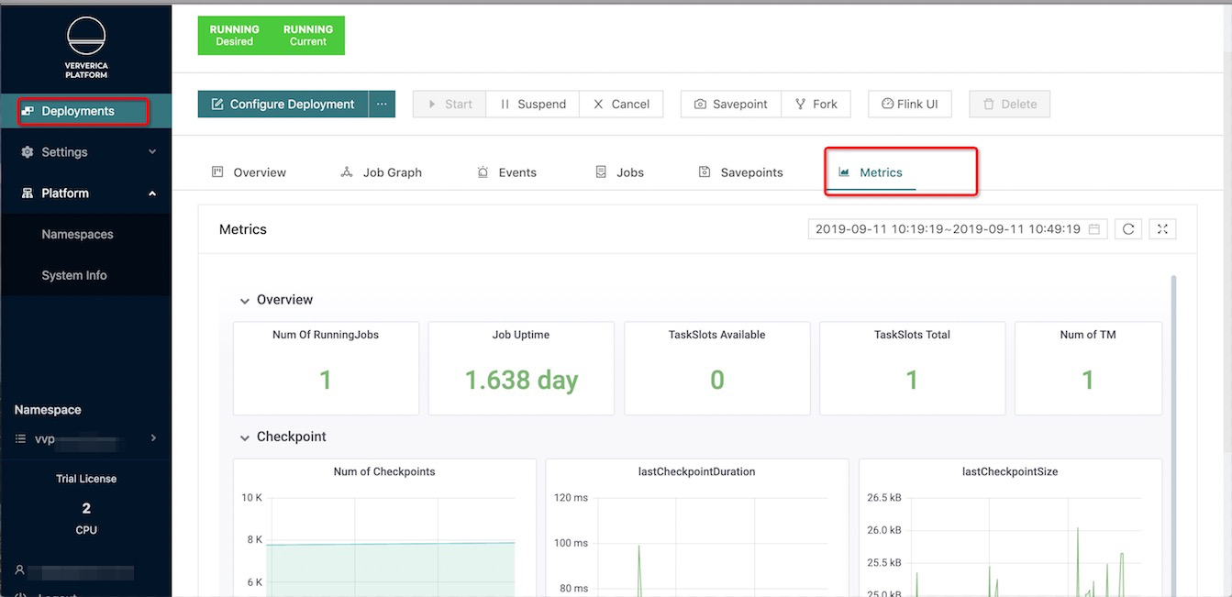This screenshot has width=1232, height=597.
Task: Click the lastCheckpointDuration chart
Action: [697, 527]
